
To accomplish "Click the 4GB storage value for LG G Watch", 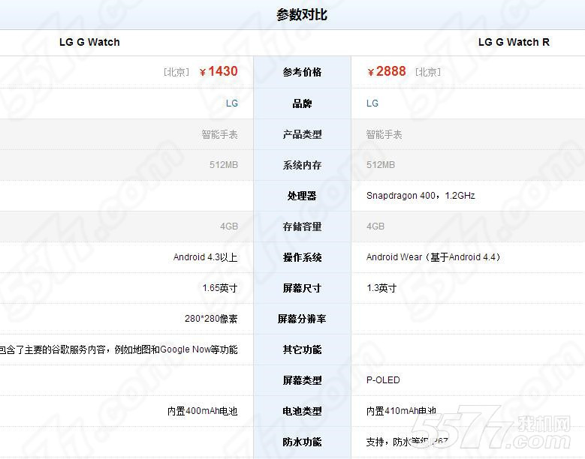I will click(229, 226).
